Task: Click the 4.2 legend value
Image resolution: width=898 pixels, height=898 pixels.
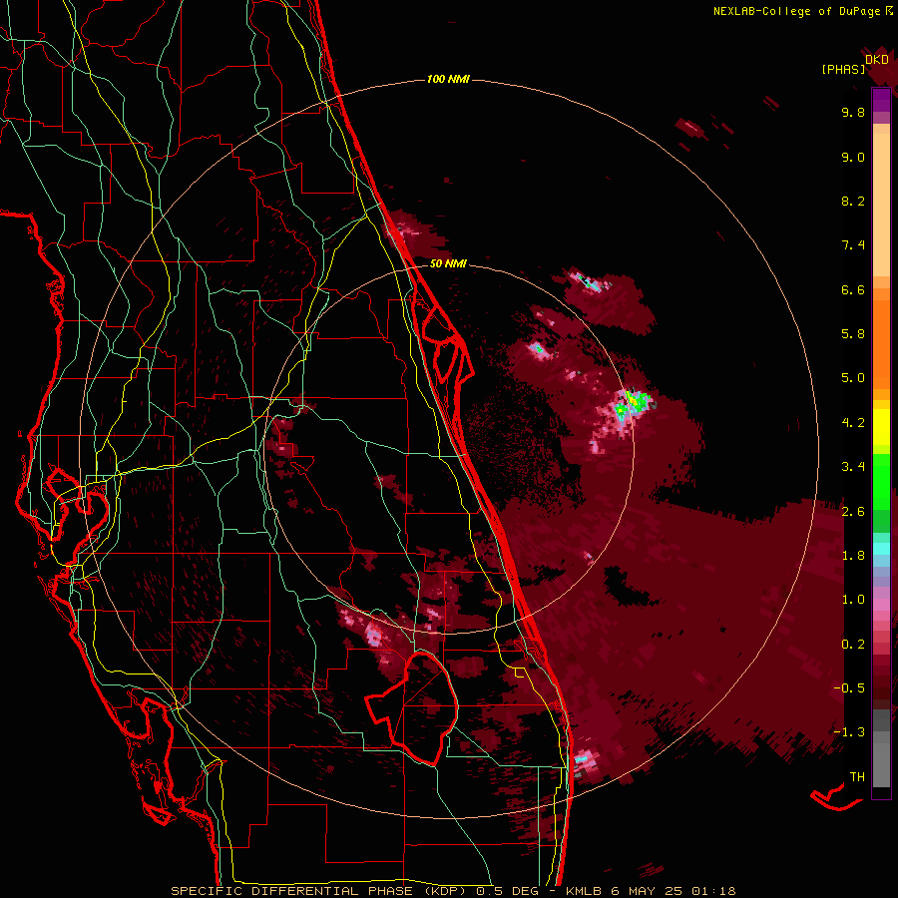Action: click(853, 423)
